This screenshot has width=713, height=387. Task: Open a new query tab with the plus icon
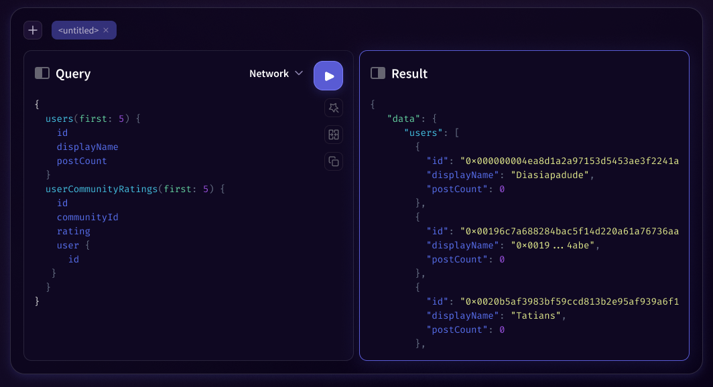32,29
